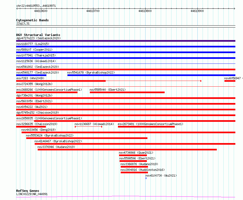The image size is (243, 200).
Task: Click the LINC00229|NR_044991 gene label
Action: [x=32, y=194]
